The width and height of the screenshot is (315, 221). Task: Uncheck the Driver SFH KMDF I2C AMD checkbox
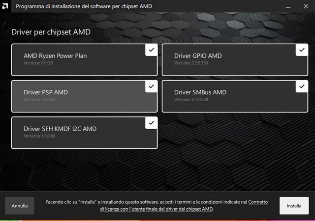151,123
